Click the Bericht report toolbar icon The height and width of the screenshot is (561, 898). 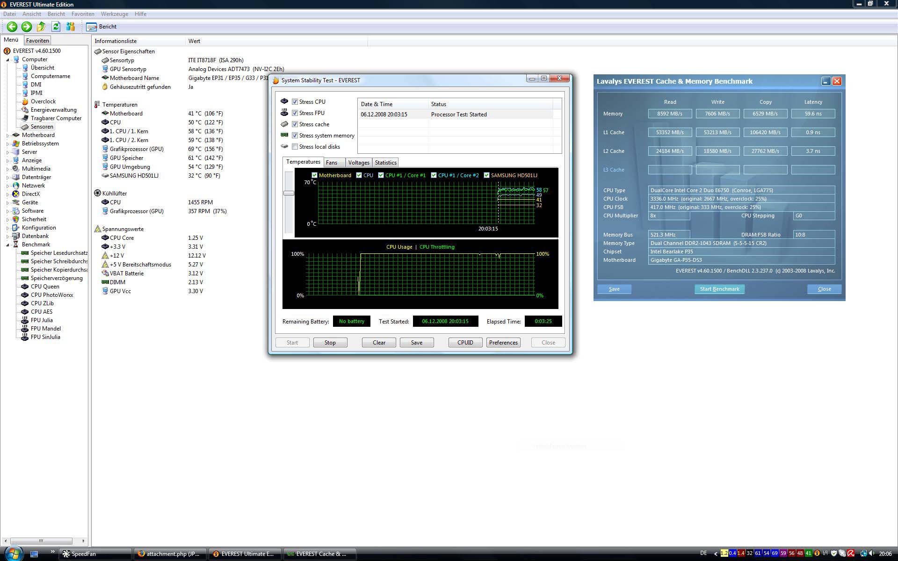point(92,27)
